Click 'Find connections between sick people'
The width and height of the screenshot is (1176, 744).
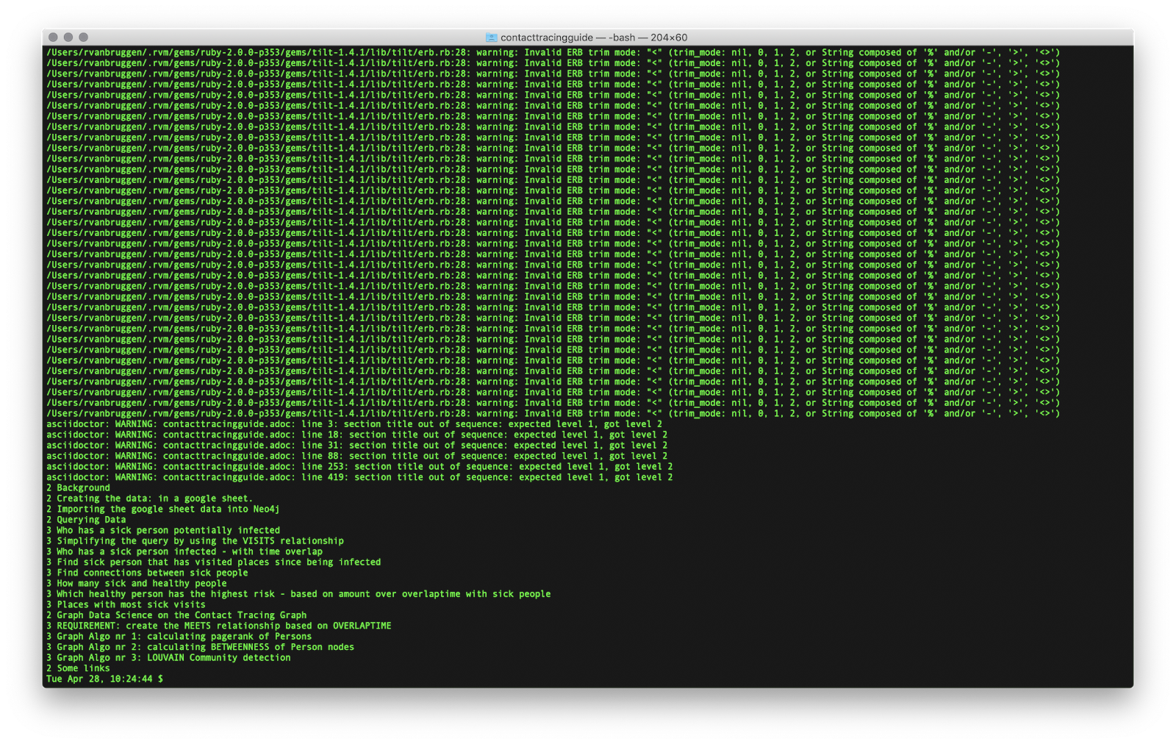[152, 573]
